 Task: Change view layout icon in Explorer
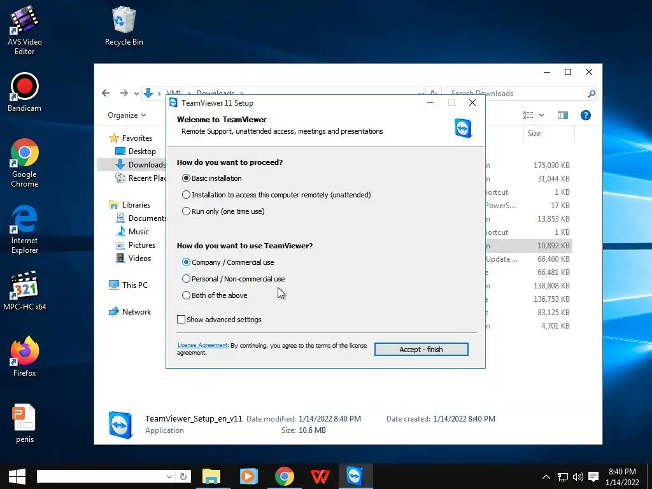(528, 115)
